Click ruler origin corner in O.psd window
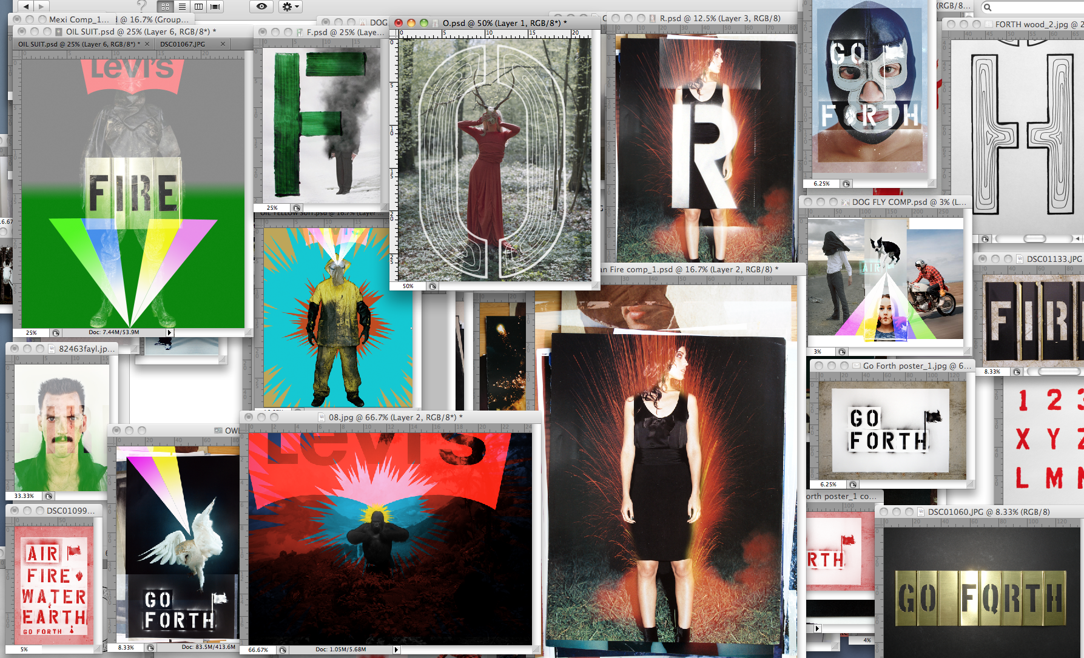The width and height of the screenshot is (1084, 658). point(393,34)
